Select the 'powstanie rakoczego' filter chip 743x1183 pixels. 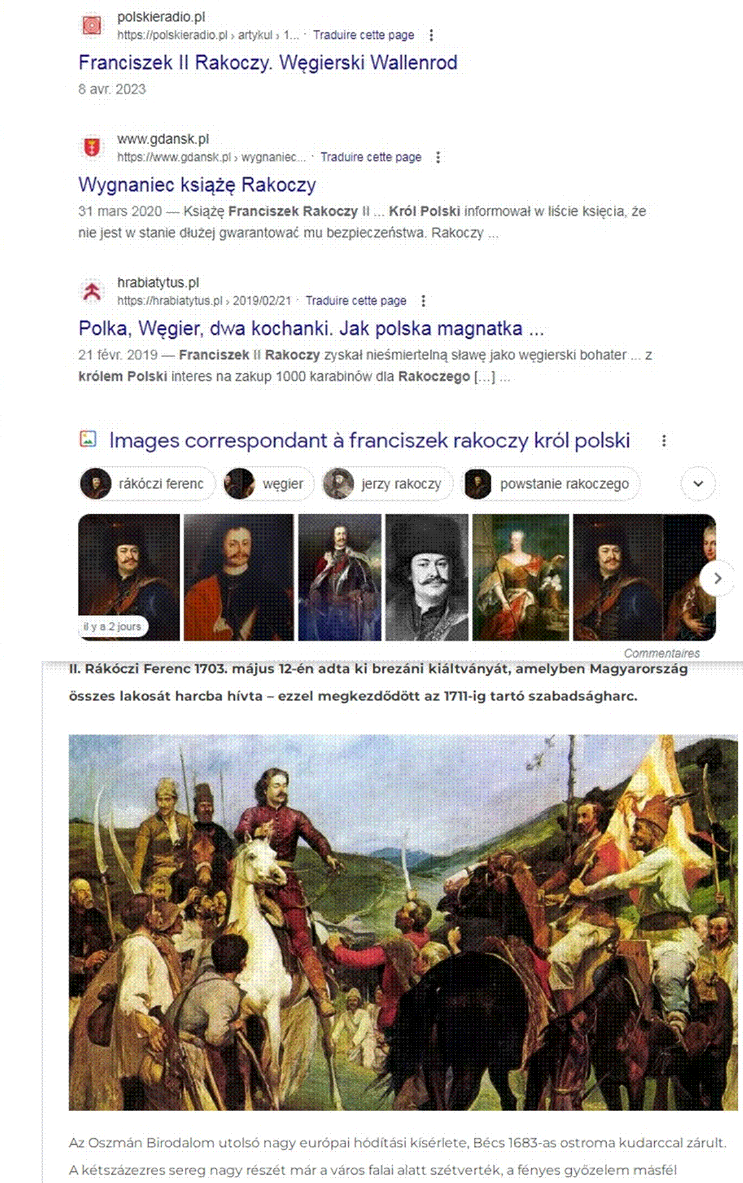click(550, 484)
